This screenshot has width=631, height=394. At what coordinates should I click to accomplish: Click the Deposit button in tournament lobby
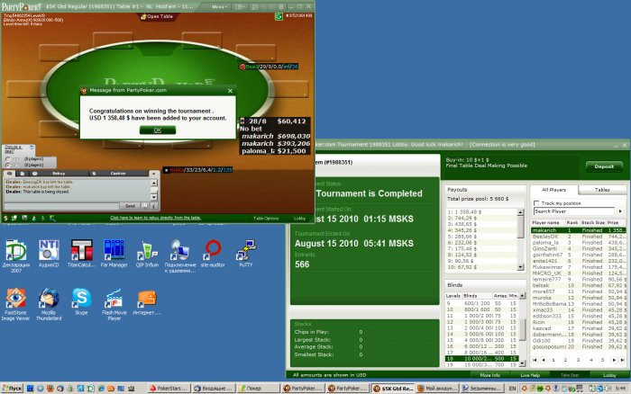pos(604,166)
